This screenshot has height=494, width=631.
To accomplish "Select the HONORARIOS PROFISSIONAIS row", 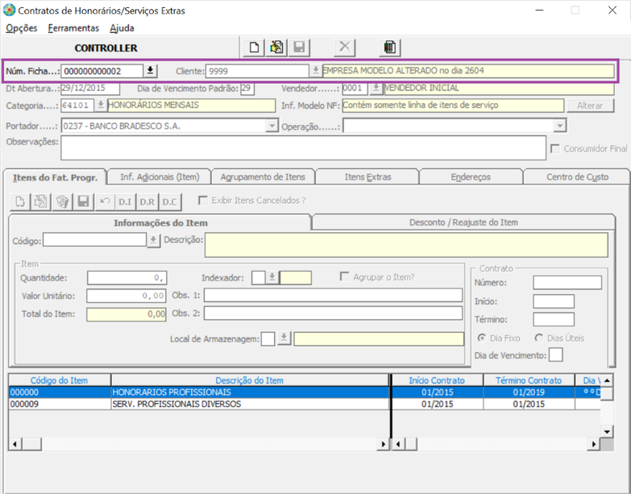I will coord(305,392).
